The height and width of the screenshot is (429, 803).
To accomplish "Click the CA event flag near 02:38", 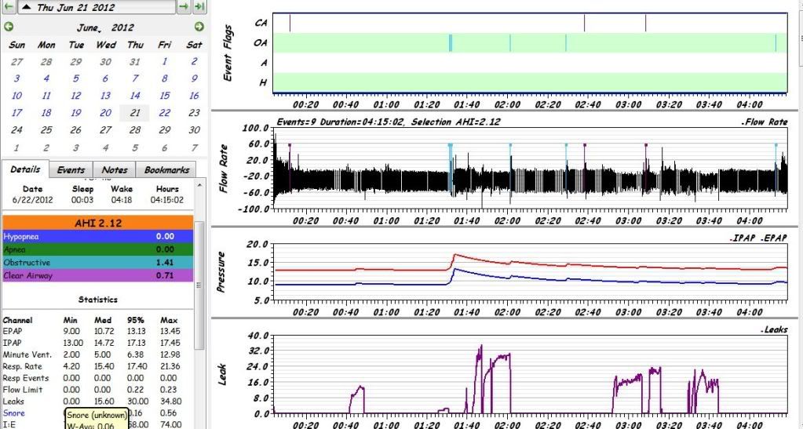I will [584, 23].
